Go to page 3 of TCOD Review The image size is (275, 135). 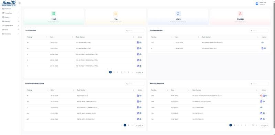(x=118, y=72)
